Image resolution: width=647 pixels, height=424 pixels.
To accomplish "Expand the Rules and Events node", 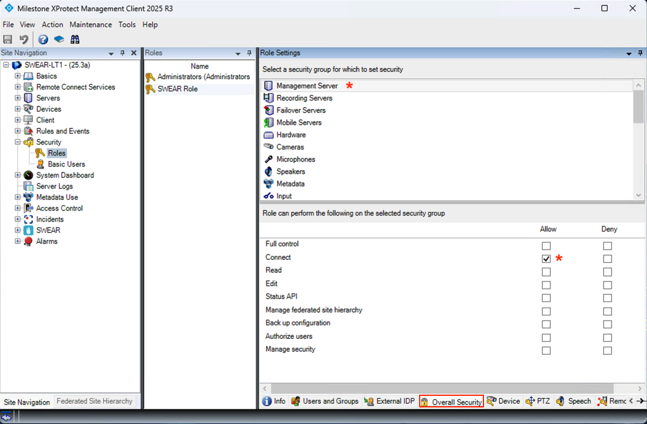I will click(18, 131).
